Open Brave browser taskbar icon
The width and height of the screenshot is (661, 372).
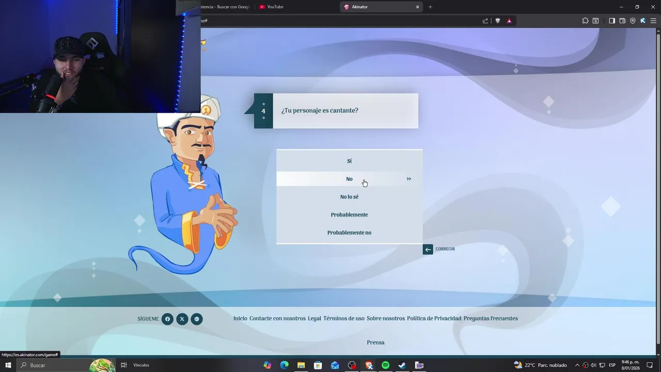click(369, 365)
